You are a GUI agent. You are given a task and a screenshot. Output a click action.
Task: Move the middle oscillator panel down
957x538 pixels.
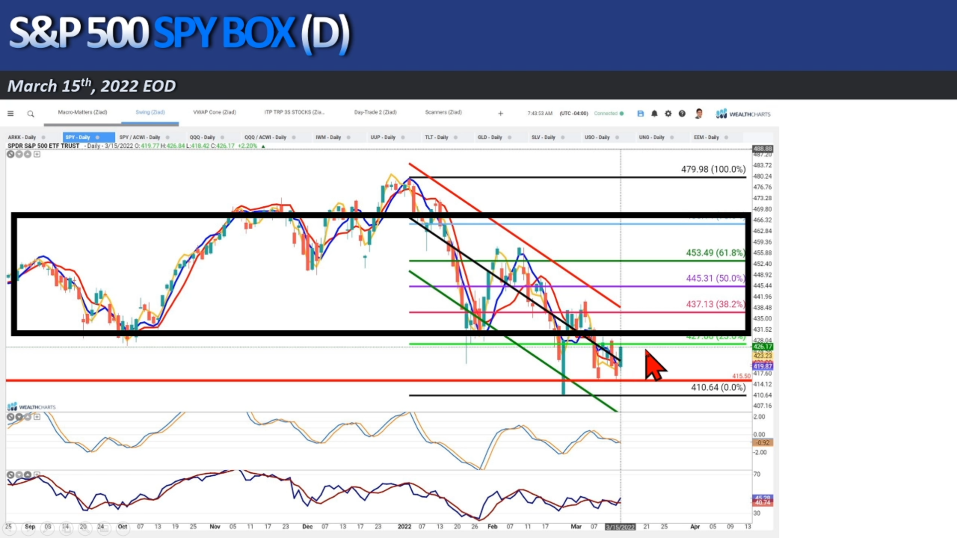click(19, 417)
